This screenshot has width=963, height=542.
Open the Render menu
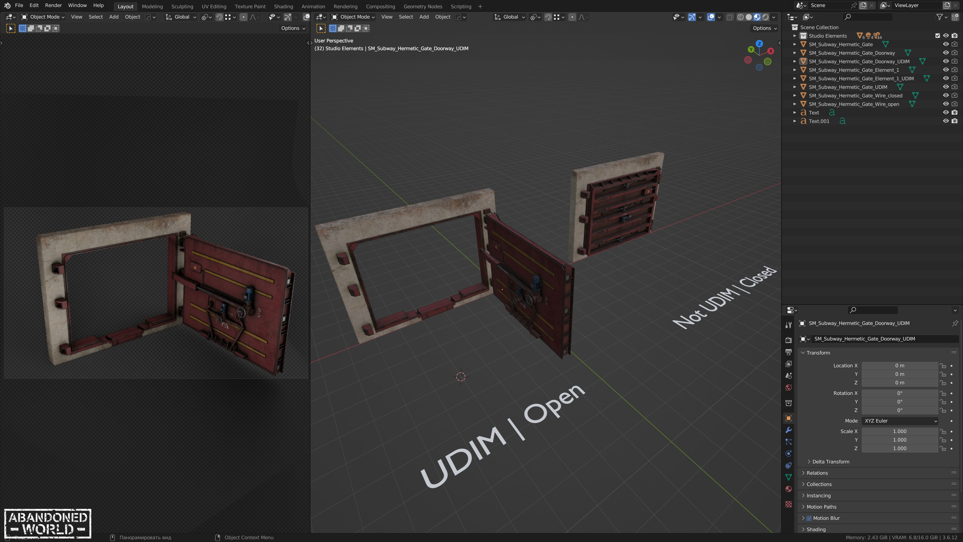coord(53,5)
